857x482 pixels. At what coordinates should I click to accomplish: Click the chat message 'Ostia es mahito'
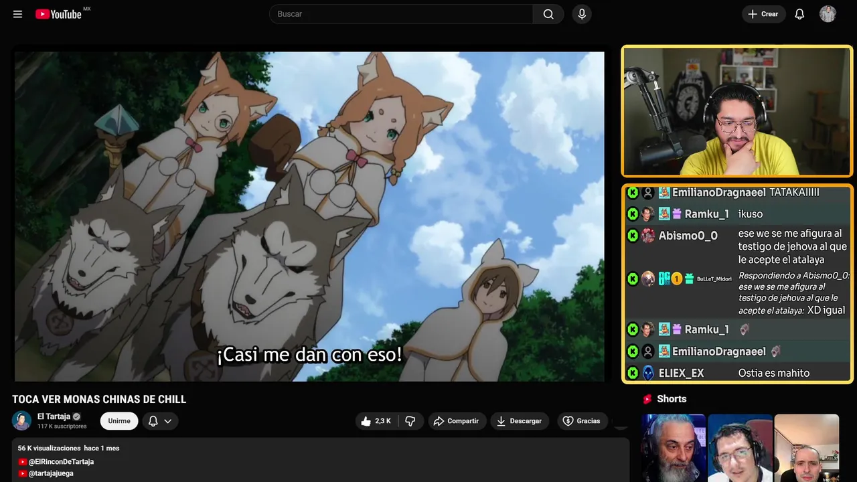774,374
